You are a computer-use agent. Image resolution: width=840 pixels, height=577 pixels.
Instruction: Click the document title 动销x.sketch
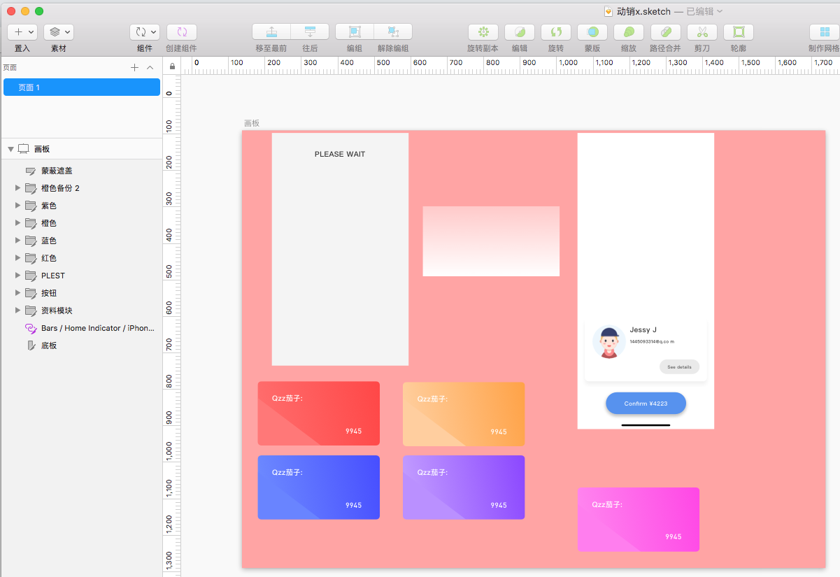(643, 11)
